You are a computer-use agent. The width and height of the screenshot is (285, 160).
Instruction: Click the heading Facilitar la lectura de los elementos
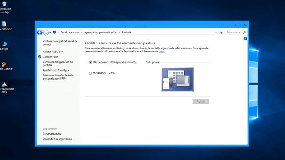[120, 43]
